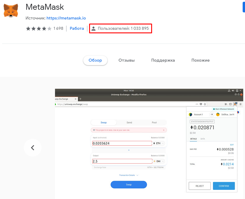Open the DAI token selector dropdown

[158, 161]
